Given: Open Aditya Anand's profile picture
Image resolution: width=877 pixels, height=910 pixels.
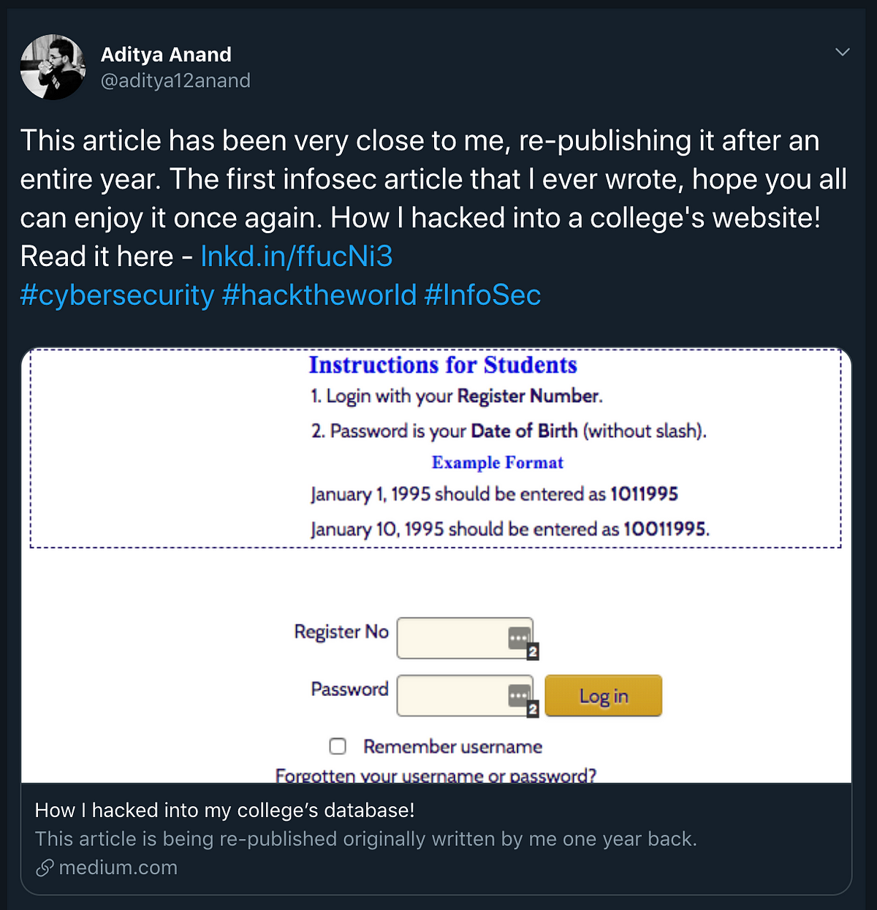Looking at the screenshot, I should (x=53, y=67).
